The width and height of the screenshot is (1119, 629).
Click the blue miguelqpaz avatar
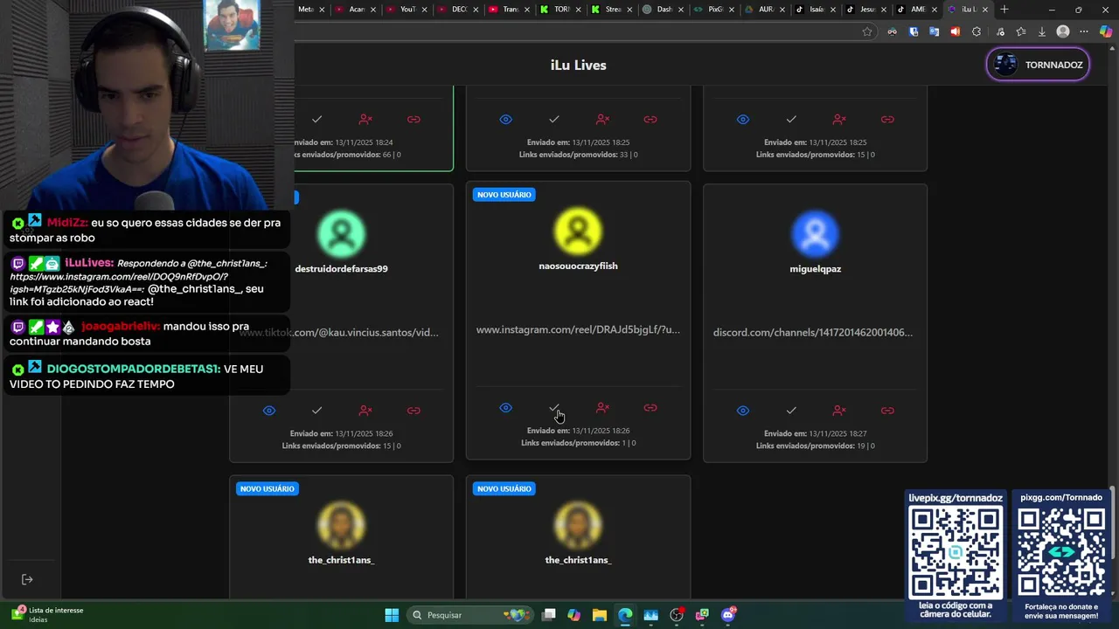pyautogui.click(x=815, y=233)
